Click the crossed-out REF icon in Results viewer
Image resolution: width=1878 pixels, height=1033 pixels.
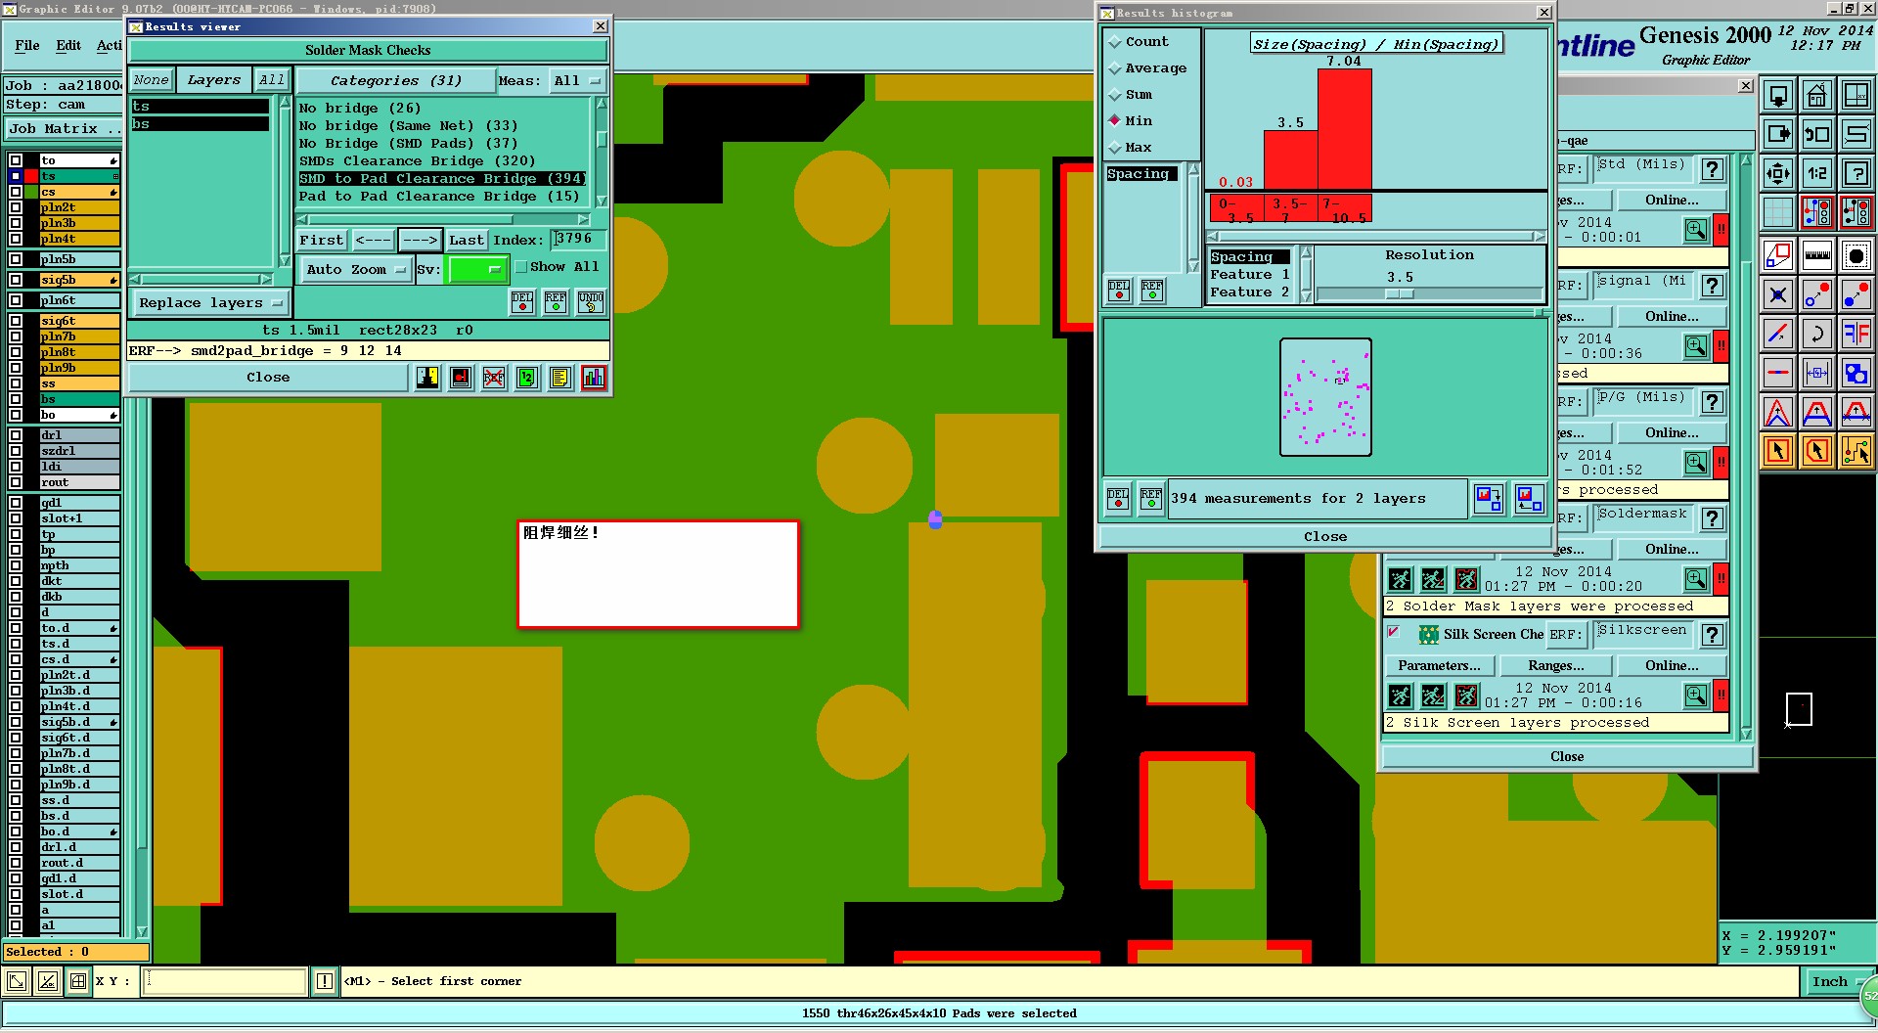494,378
